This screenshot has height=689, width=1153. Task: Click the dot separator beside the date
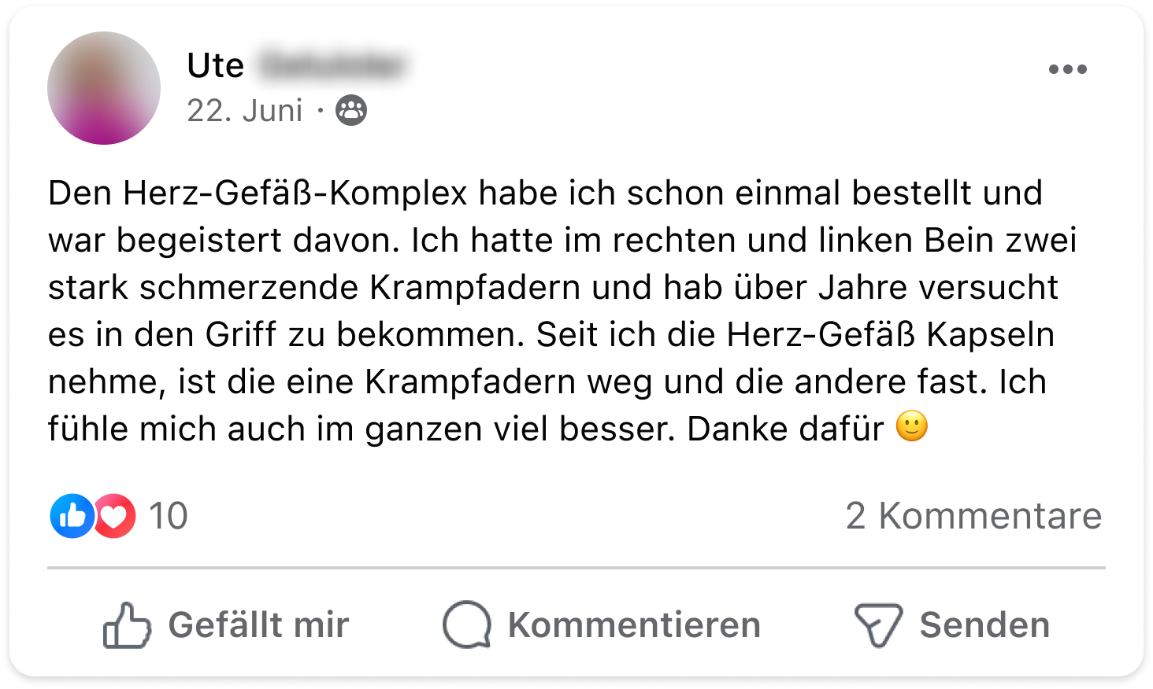click(321, 111)
